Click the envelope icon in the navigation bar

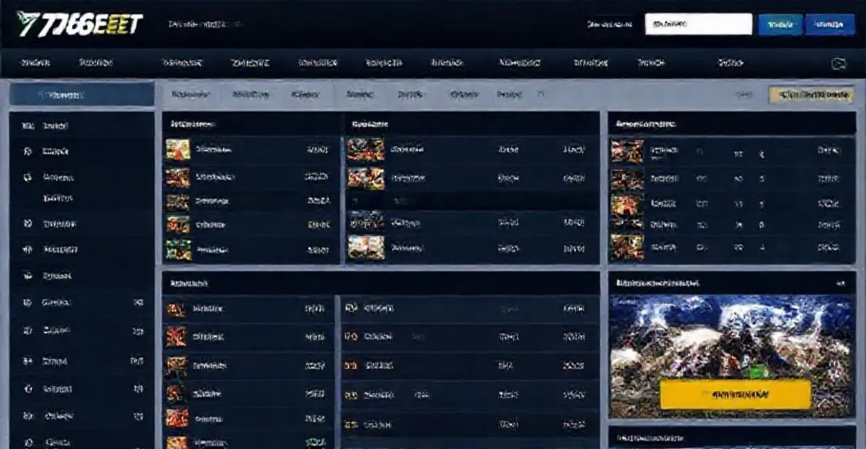[838, 64]
